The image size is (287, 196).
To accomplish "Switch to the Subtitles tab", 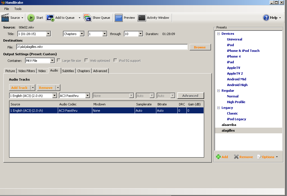I will pyautogui.click(x=68, y=71).
